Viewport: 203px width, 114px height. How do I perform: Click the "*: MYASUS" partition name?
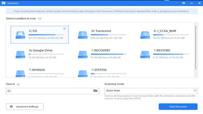coord(37,70)
